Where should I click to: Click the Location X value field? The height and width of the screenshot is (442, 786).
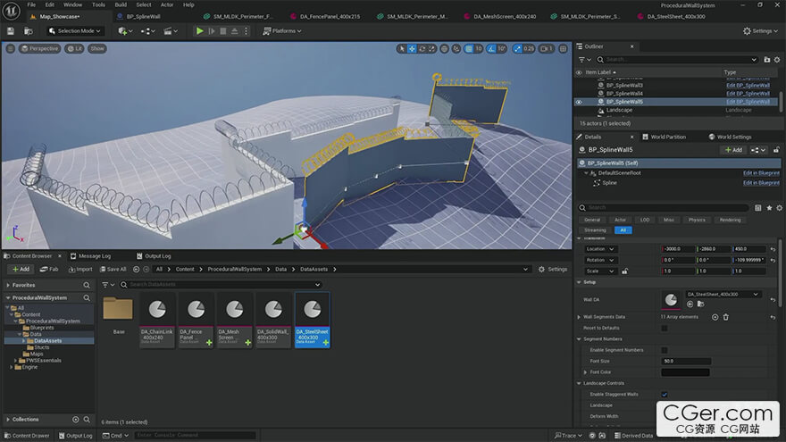[x=678, y=249]
